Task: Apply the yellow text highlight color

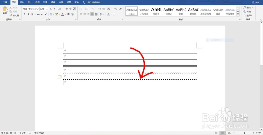Action: pos(57,14)
